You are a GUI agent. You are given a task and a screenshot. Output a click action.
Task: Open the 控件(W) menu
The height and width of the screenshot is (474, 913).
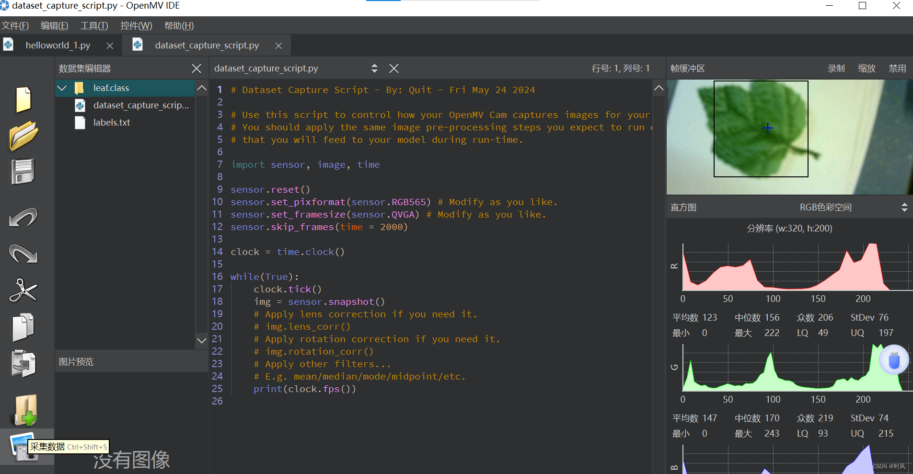[136, 25]
